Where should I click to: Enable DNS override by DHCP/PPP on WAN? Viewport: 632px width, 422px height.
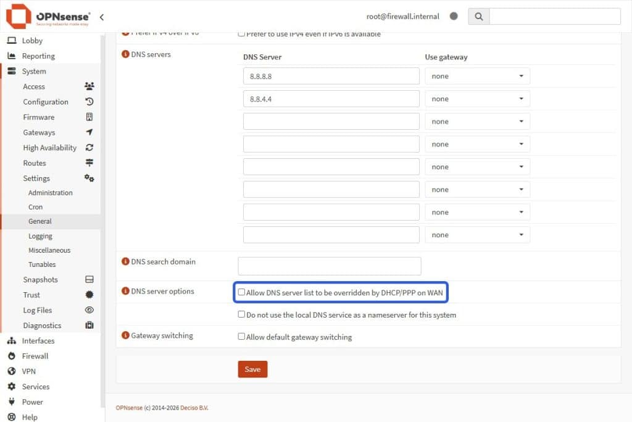[x=241, y=292]
